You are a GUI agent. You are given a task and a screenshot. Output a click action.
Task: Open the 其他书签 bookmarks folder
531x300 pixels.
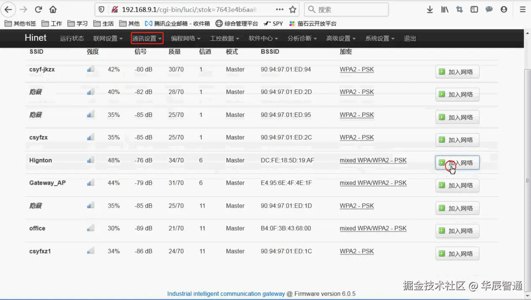point(20,23)
